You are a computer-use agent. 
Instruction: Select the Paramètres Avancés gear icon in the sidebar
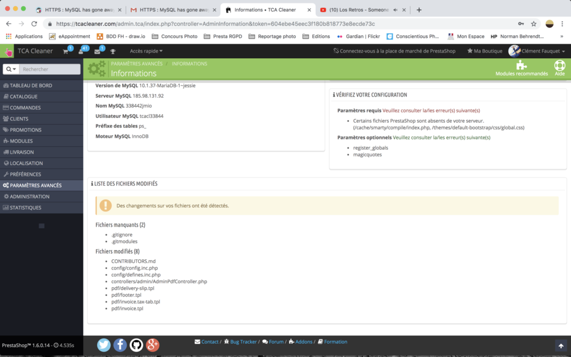pos(6,185)
